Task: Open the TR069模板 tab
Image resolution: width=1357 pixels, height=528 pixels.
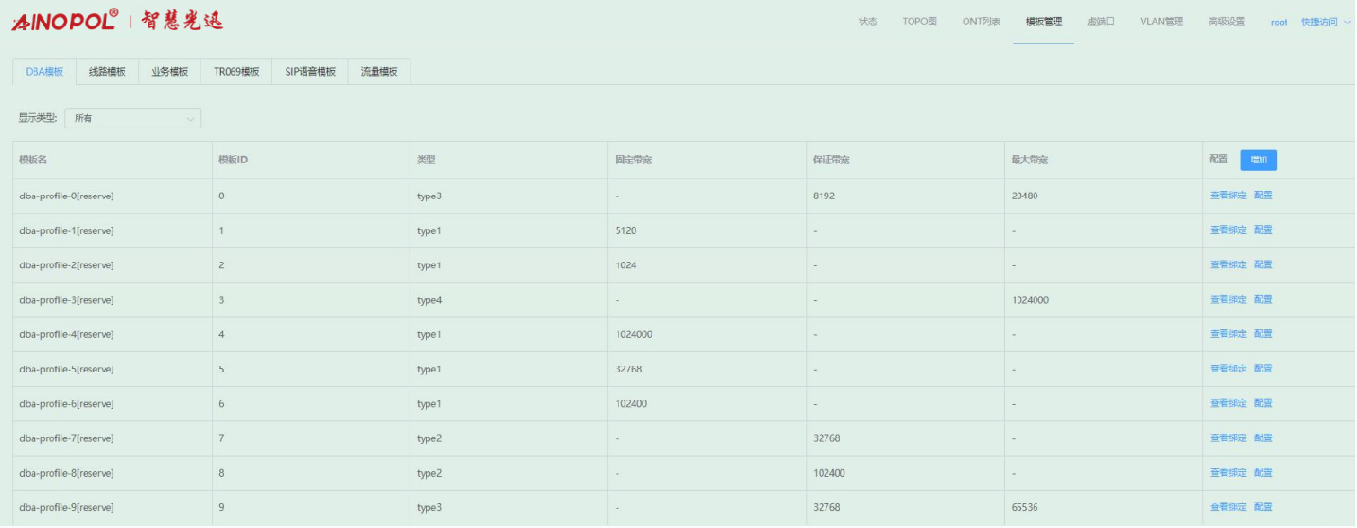Action: (236, 72)
